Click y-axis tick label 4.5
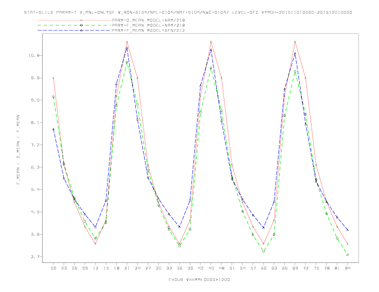This screenshot has width=379, height=292. tap(35, 212)
